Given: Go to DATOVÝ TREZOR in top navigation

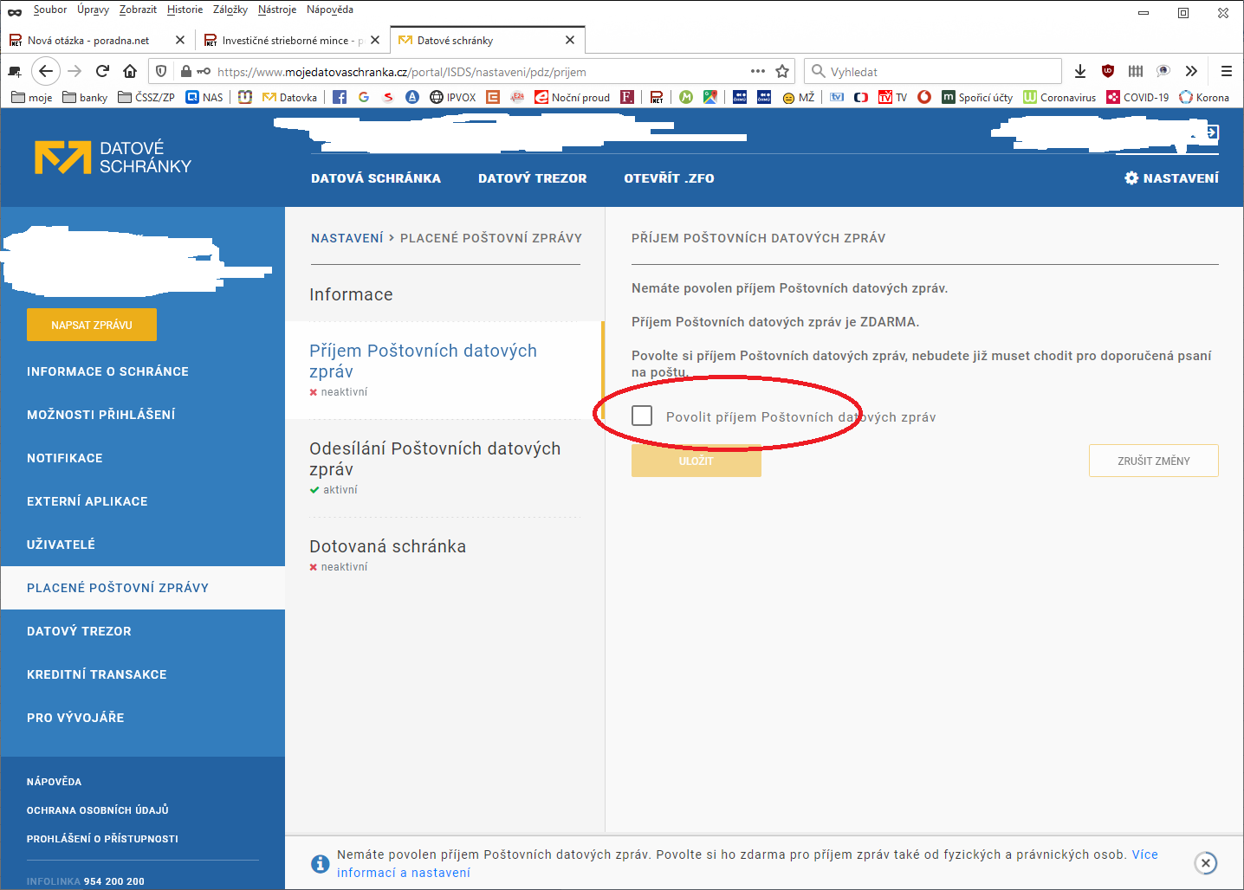Looking at the screenshot, I should 533,178.
